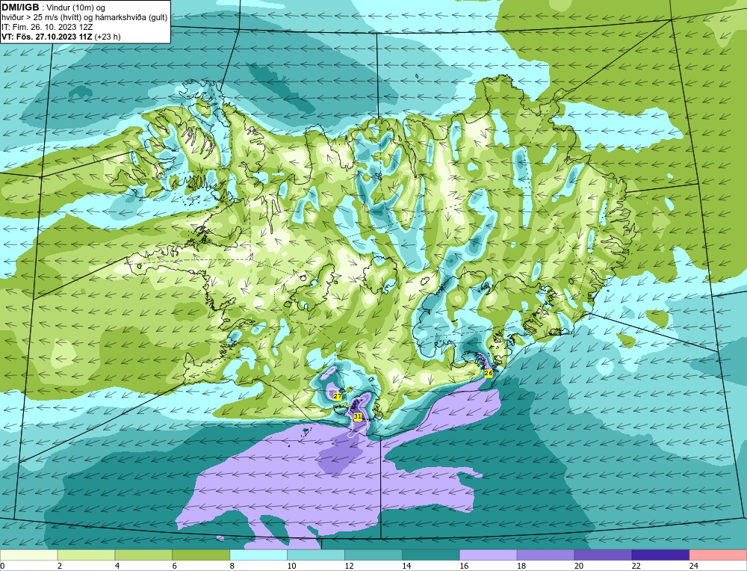Click the scale label 16
747x571 pixels.
(x=464, y=566)
